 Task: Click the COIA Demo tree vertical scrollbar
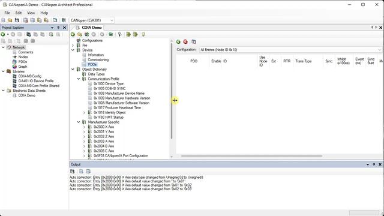(x=172, y=91)
